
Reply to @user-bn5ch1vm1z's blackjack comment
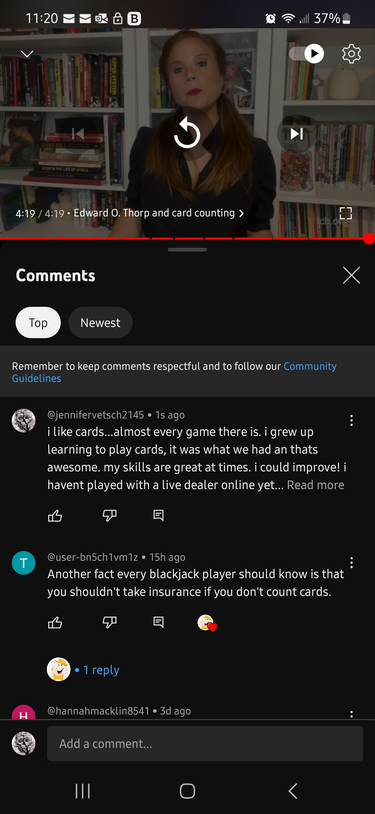click(x=158, y=622)
